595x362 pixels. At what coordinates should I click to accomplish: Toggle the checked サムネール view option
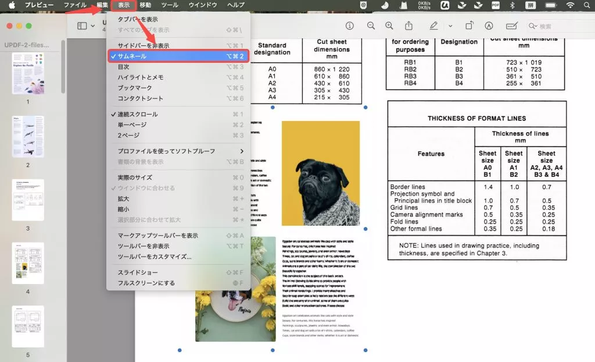(x=178, y=56)
